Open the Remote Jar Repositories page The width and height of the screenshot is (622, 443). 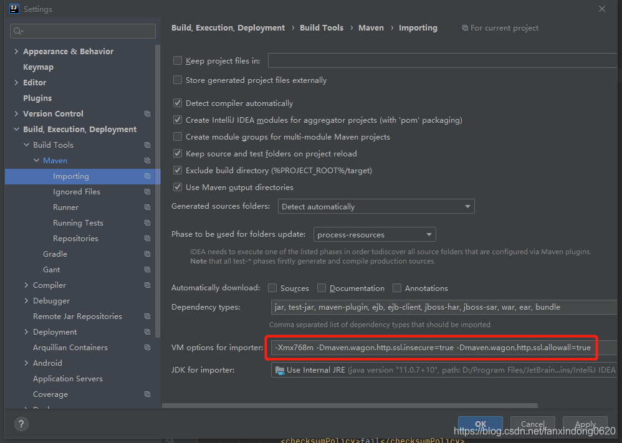[77, 317]
